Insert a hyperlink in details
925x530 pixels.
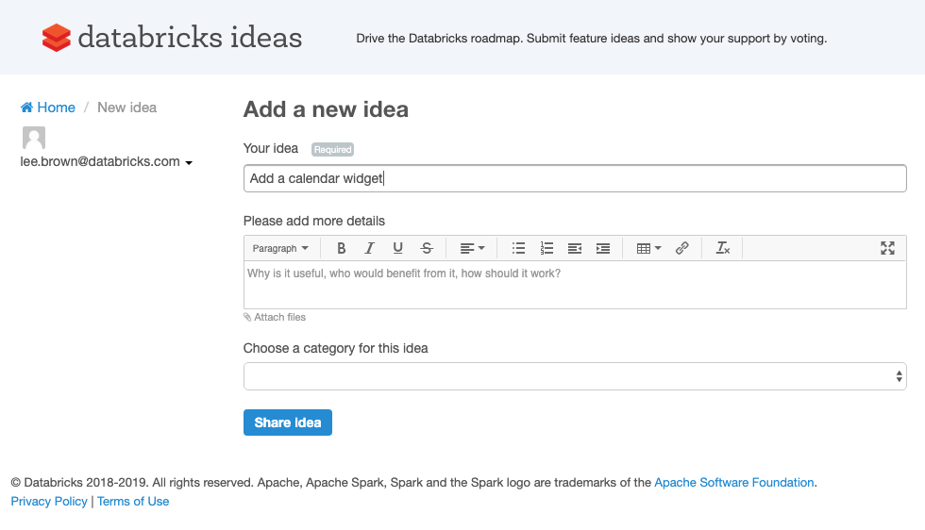(x=682, y=248)
